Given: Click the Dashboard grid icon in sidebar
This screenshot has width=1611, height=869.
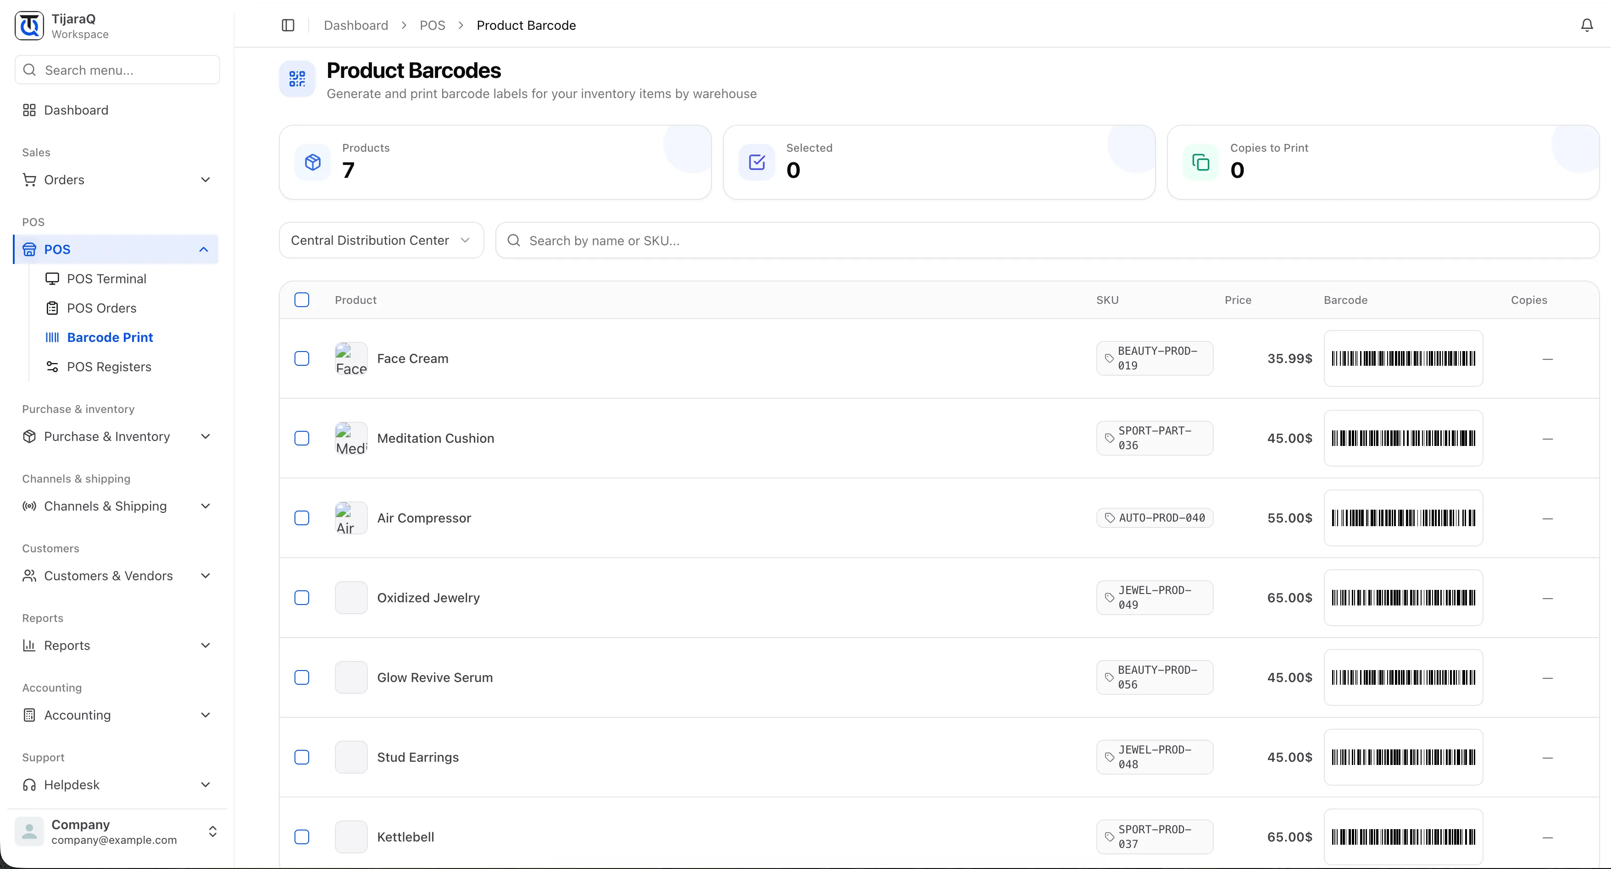Looking at the screenshot, I should tap(29, 110).
